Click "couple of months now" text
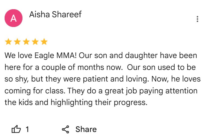Screen dimensions: 209x139 pyautogui.click(x=82, y=67)
